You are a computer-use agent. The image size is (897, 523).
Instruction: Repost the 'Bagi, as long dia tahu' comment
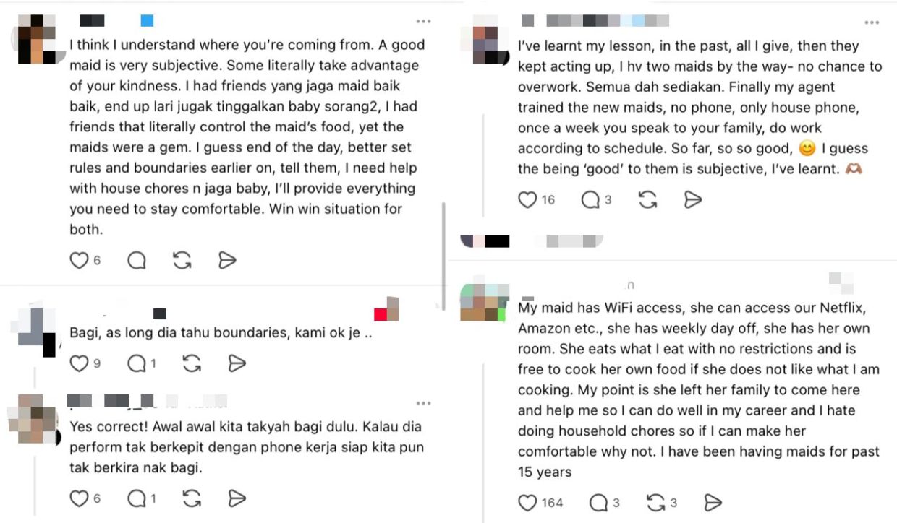coord(191,363)
